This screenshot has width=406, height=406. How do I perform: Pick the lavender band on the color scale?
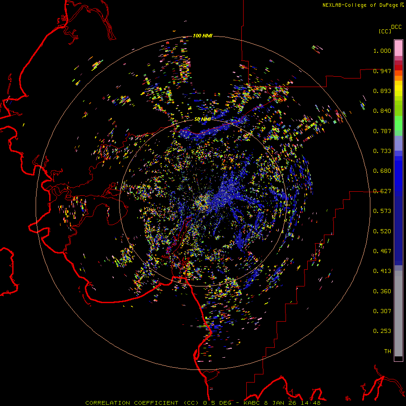click(398, 143)
